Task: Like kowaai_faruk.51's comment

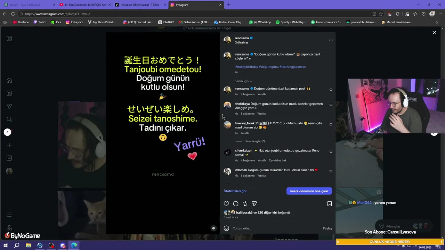Action: (x=331, y=125)
